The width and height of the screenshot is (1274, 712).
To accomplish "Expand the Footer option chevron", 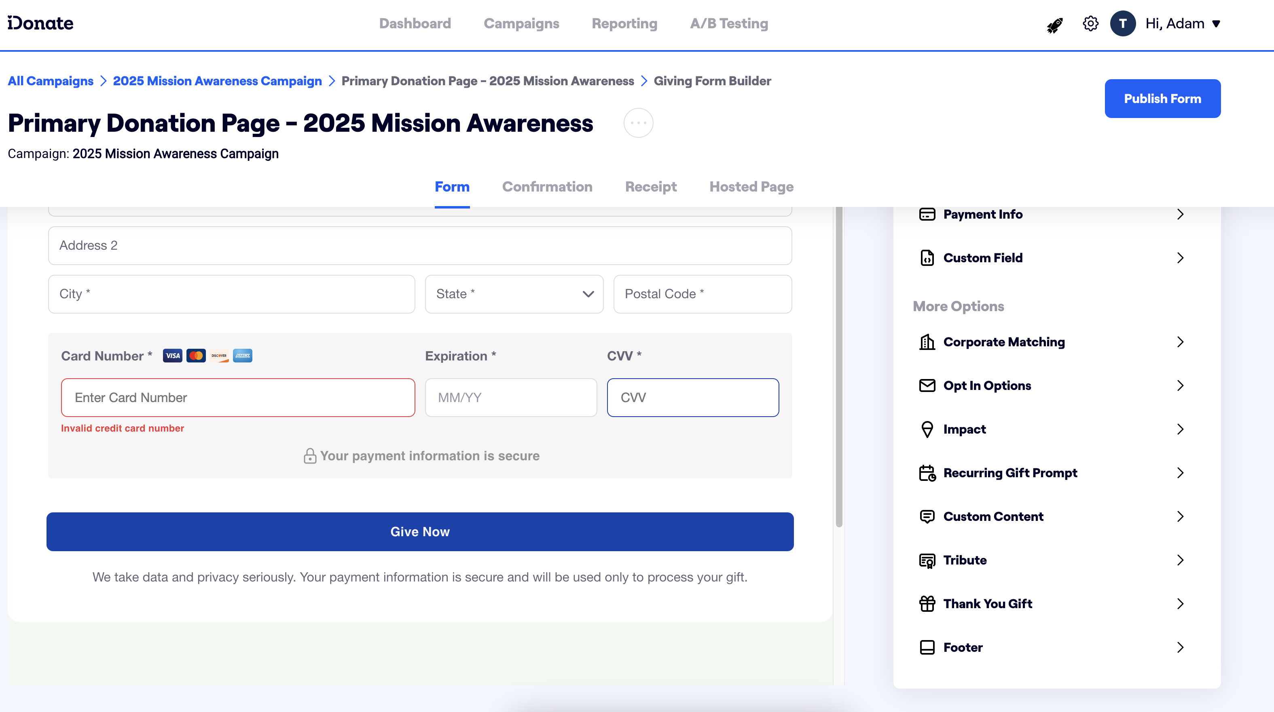I will tap(1180, 647).
